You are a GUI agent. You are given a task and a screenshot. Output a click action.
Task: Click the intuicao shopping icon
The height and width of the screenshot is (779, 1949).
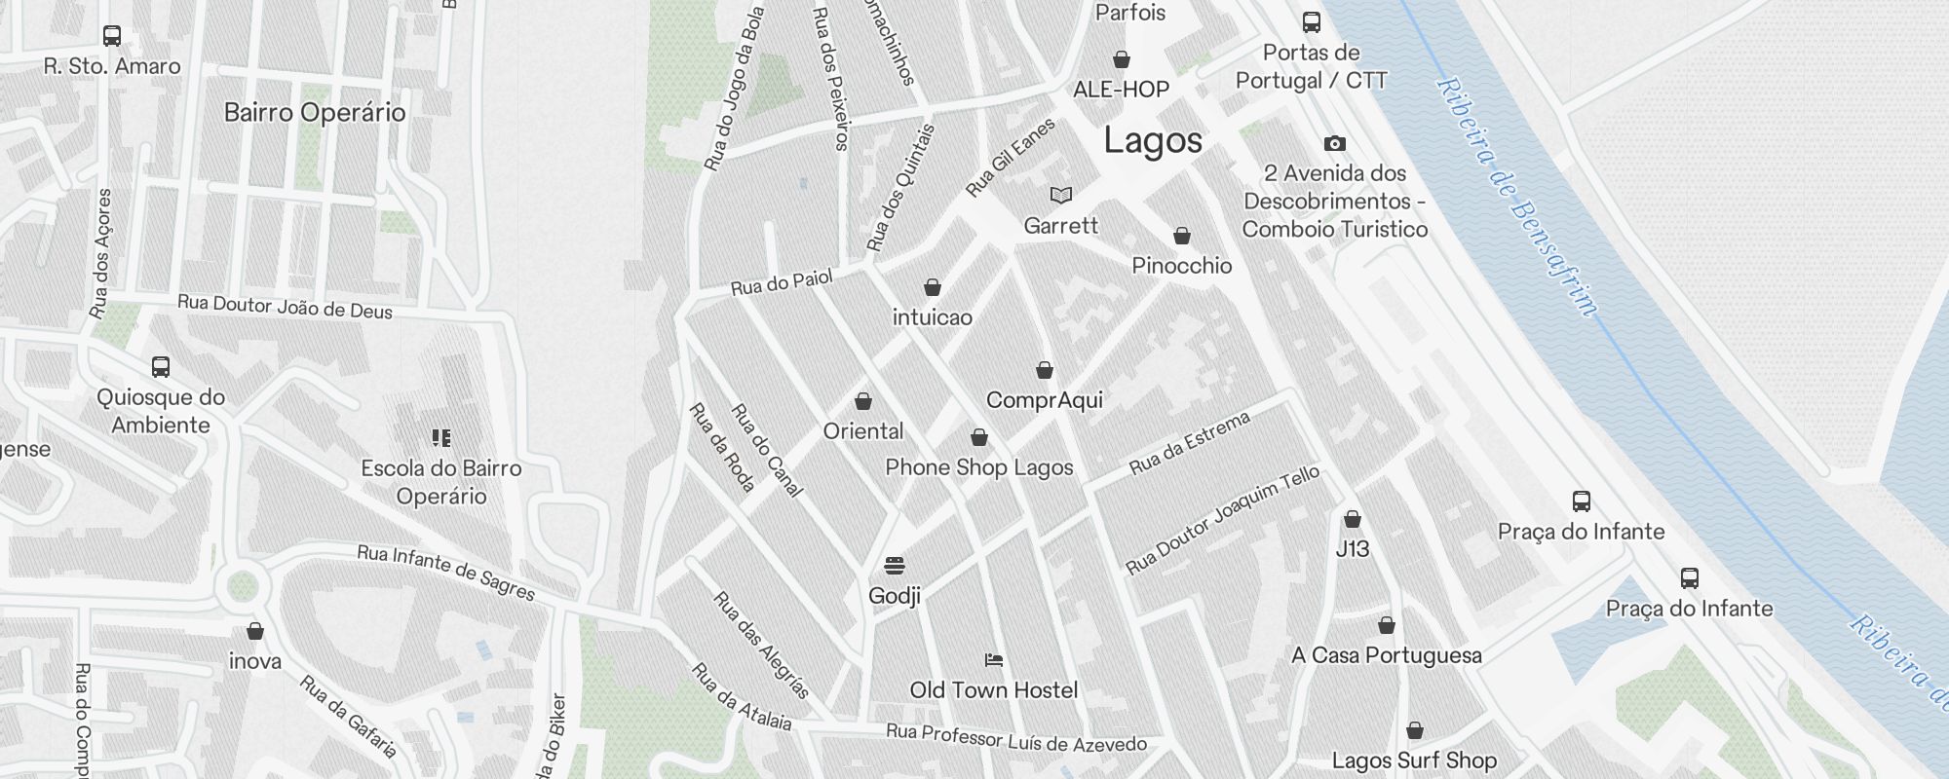pyautogui.click(x=933, y=287)
